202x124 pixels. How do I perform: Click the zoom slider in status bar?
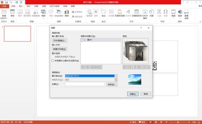coord(178,122)
